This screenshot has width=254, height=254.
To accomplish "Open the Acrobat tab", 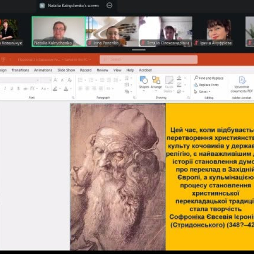I will click(x=145, y=70).
